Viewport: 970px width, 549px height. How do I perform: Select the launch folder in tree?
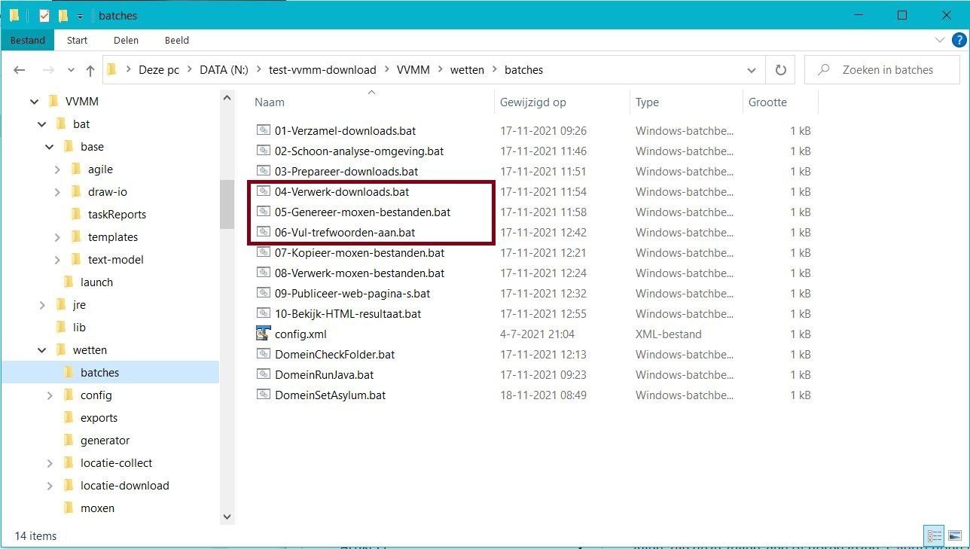coord(96,282)
